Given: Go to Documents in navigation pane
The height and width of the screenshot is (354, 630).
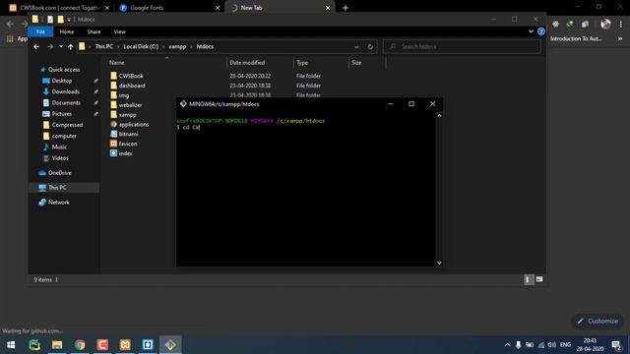Looking at the screenshot, I should click(66, 102).
